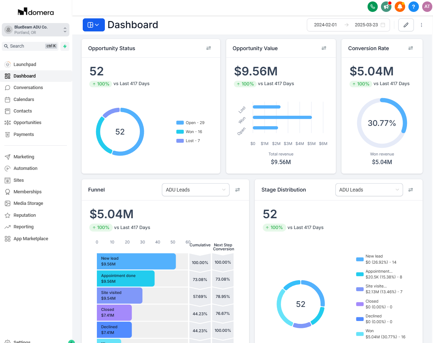Expand the BlueBeam ADU Co. account switcher
433x343 pixels.
click(x=36, y=30)
